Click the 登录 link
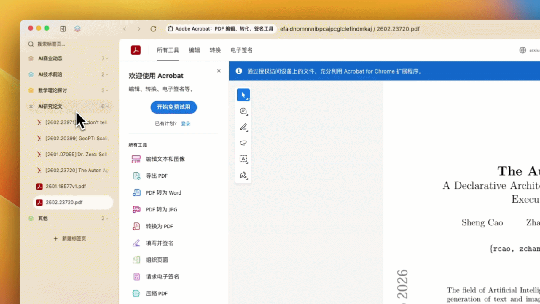This screenshot has width=540, height=304. [186, 123]
